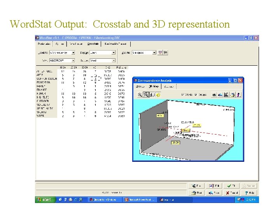
Task: Toggle the Groups checkbox in Correspondence Analysis
Action: [x=196, y=94]
